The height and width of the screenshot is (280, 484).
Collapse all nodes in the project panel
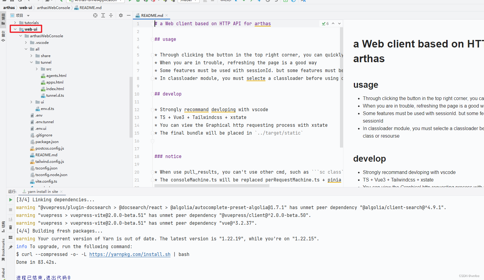[111, 15]
